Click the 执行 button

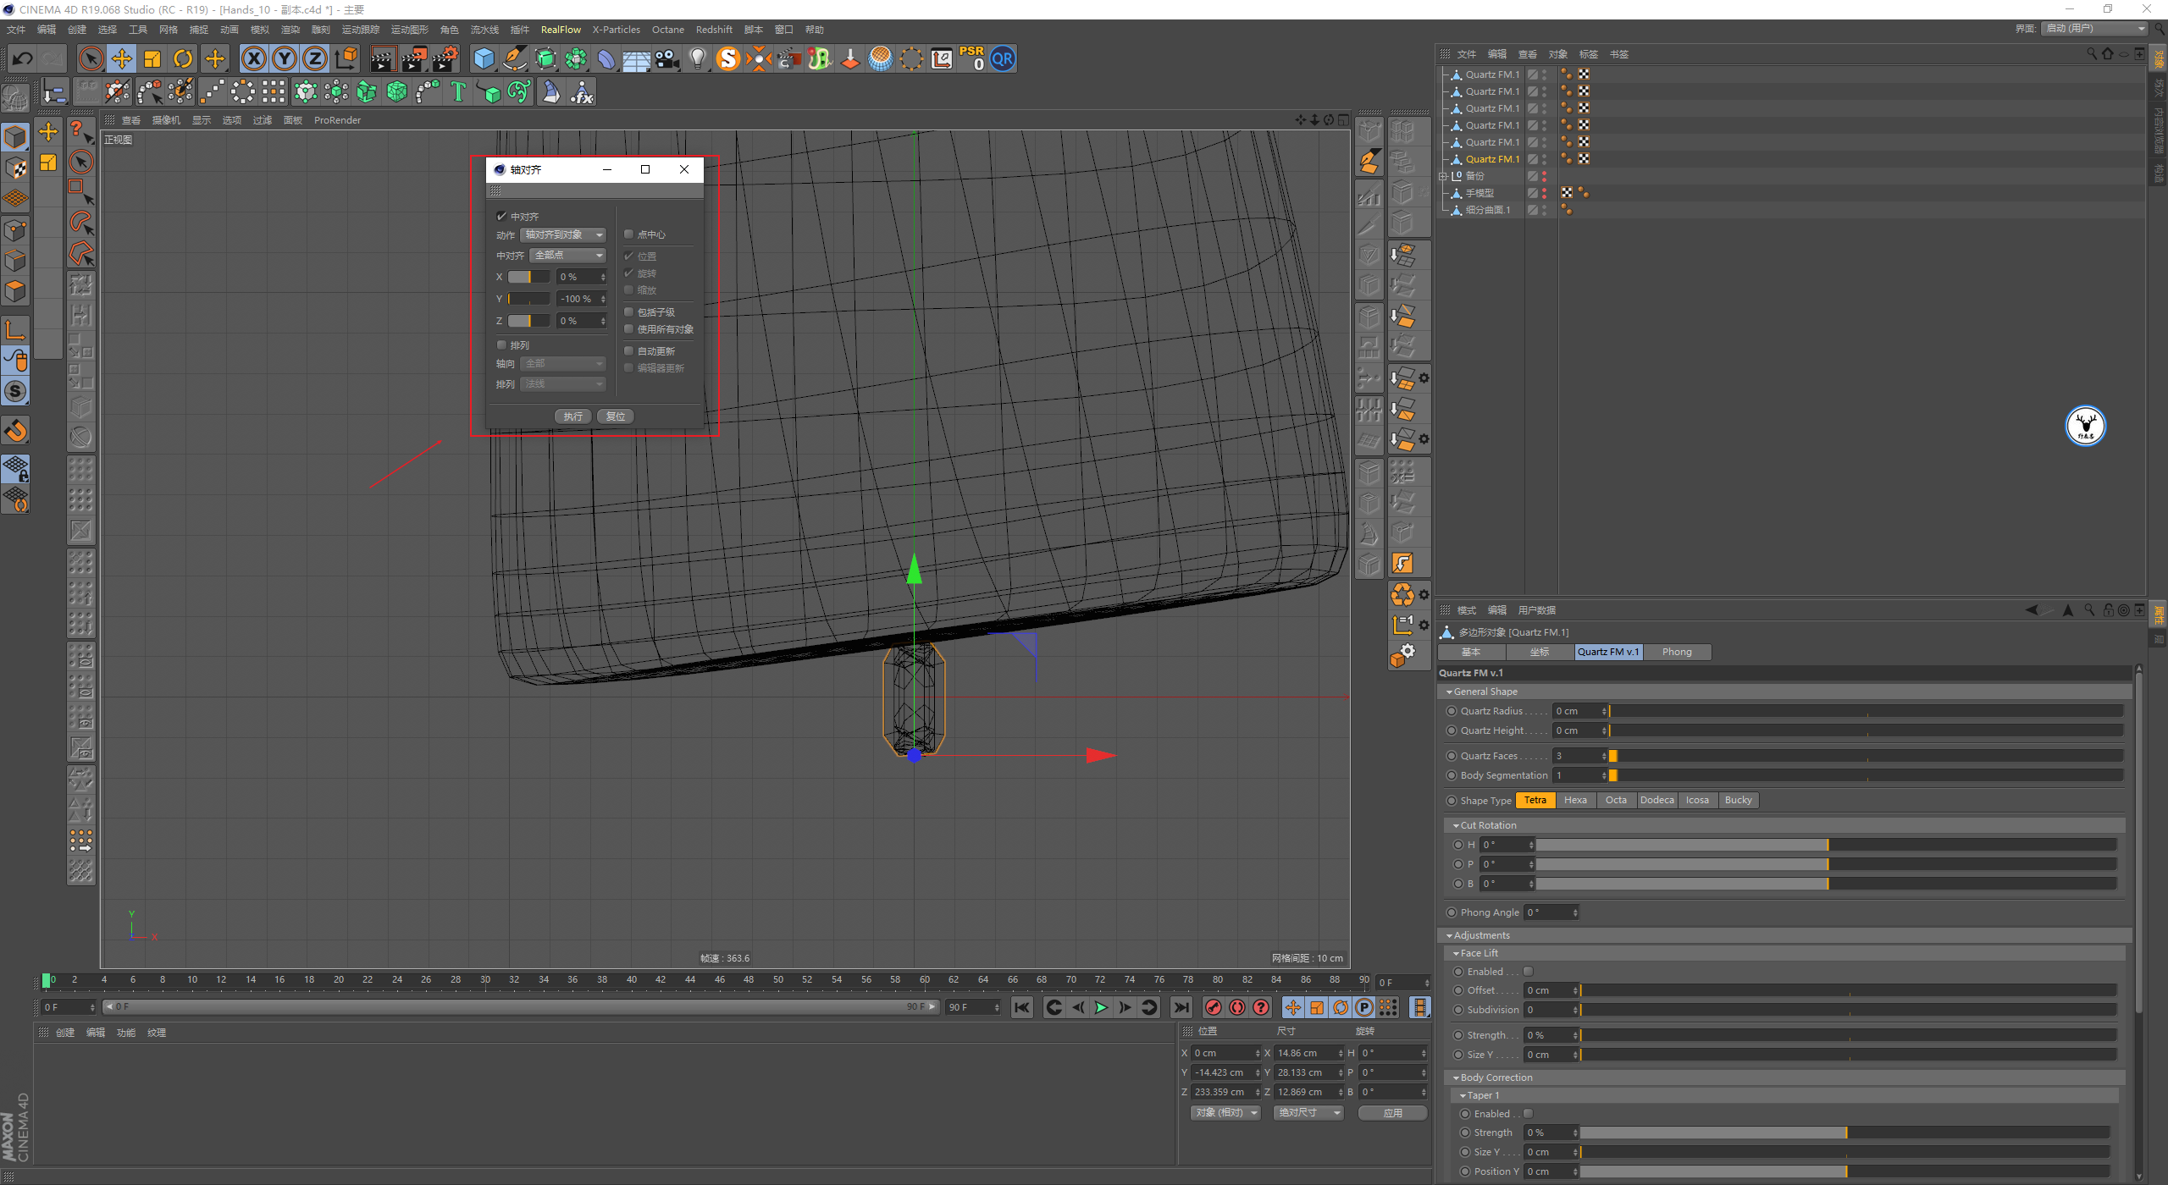click(x=572, y=416)
